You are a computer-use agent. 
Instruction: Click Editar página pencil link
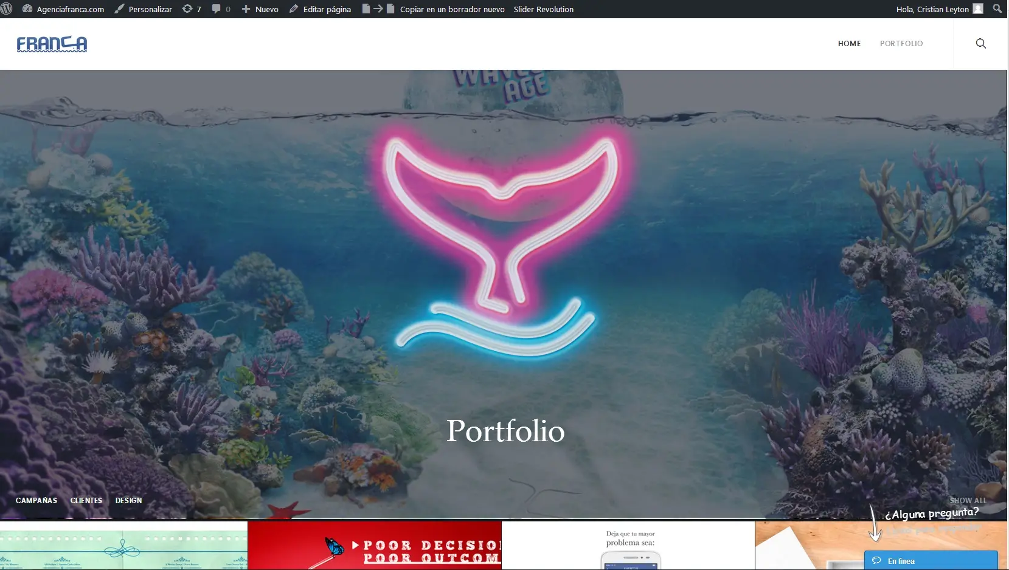[x=321, y=9]
